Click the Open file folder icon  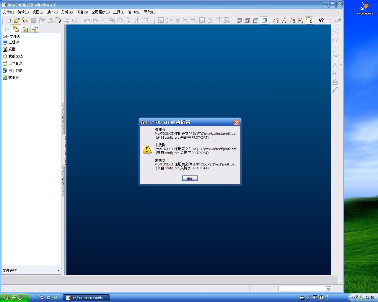point(17,20)
